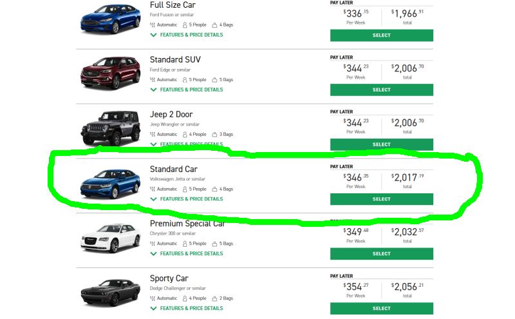Click the Dodge Challenger car image

tap(110, 293)
